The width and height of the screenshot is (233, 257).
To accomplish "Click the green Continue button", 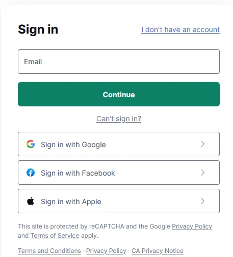I will coord(119,94).
